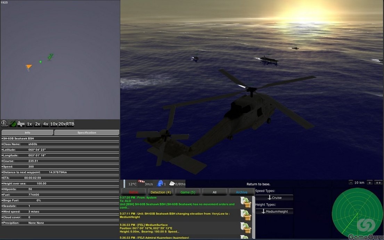Viewport: 384px width, 240px height.
Task: Click the 'SH-60B Seahawk BSH' unit name row
Action: (60, 139)
